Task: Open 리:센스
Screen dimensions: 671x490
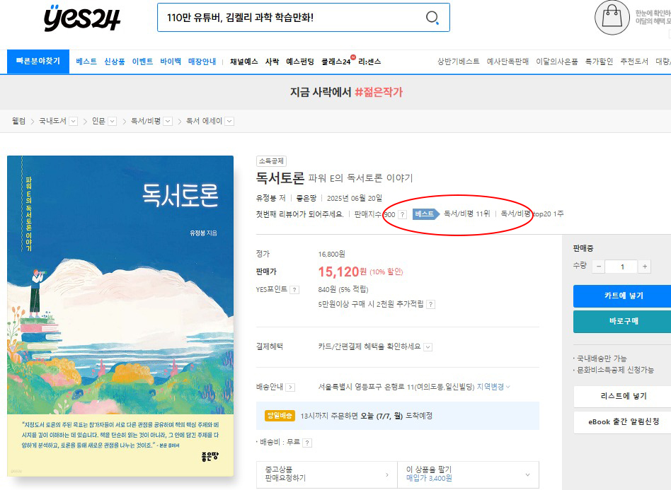Action: click(x=369, y=62)
